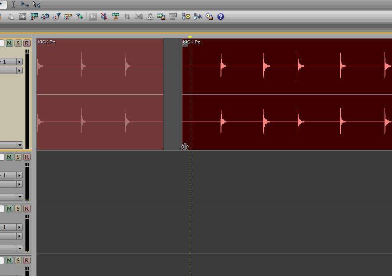Click the waveform icon next to Paste

[22, 17]
